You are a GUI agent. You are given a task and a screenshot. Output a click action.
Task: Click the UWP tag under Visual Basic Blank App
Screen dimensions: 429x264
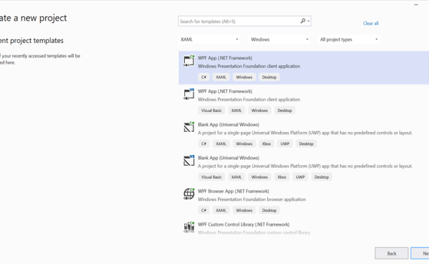(300, 177)
